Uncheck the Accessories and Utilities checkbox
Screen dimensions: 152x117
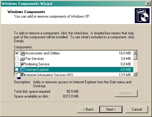coord(17,53)
